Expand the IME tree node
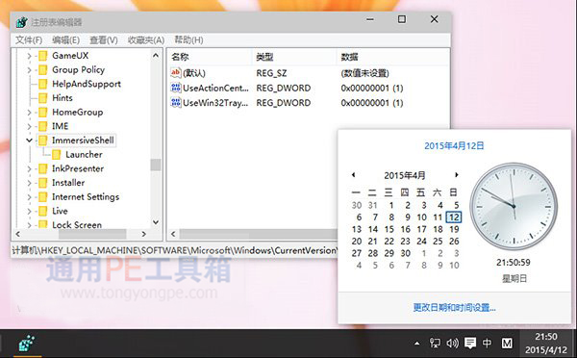 [29, 126]
